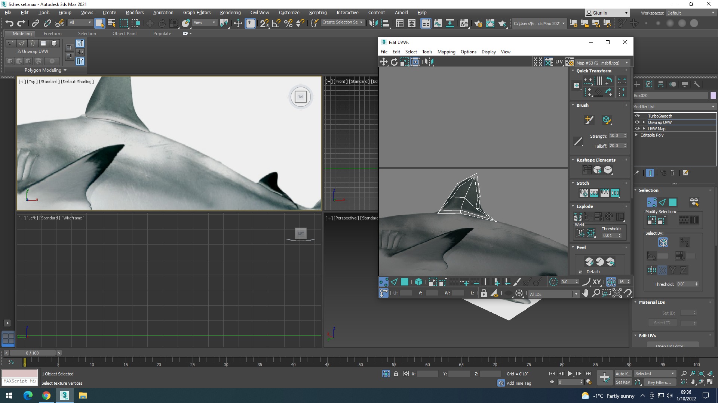718x403 pixels.
Task: Select Move tool in Edit UVWs toolbar
Action: 384,62
